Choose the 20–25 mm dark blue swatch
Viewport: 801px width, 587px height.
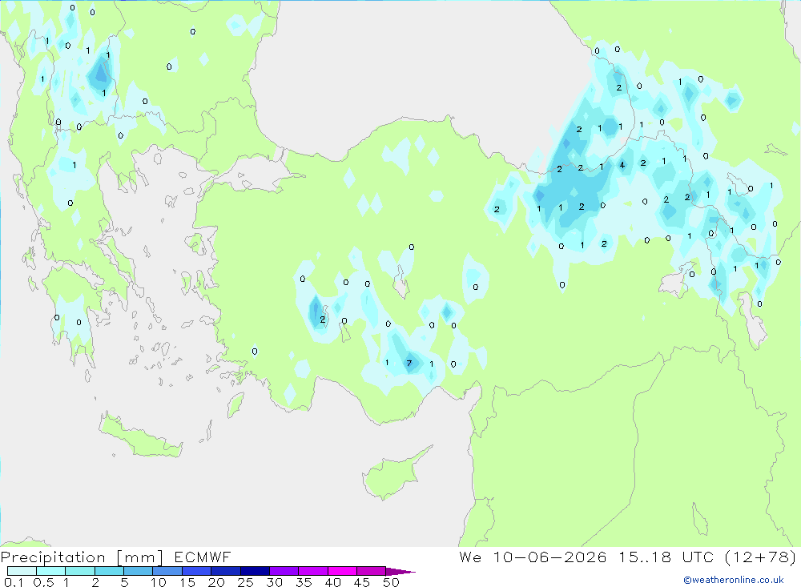(x=226, y=571)
